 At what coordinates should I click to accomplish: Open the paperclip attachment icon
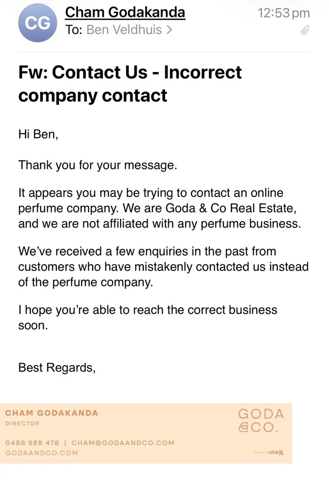[x=305, y=30]
